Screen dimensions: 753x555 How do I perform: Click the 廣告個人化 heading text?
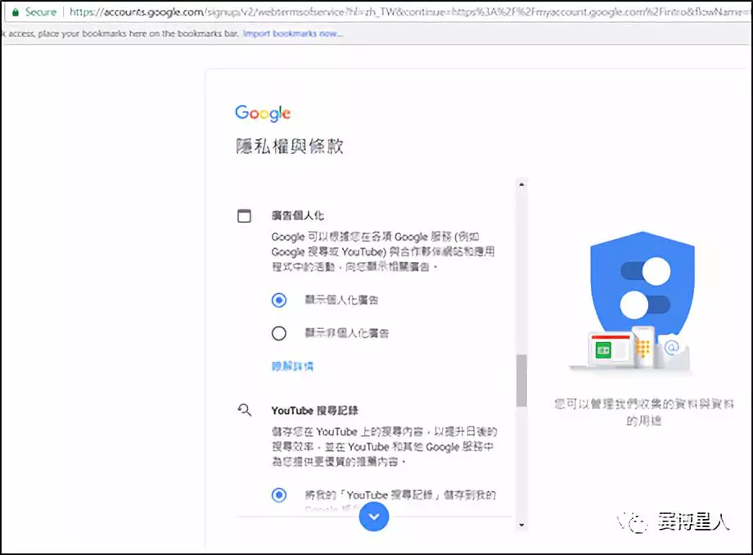[298, 215]
